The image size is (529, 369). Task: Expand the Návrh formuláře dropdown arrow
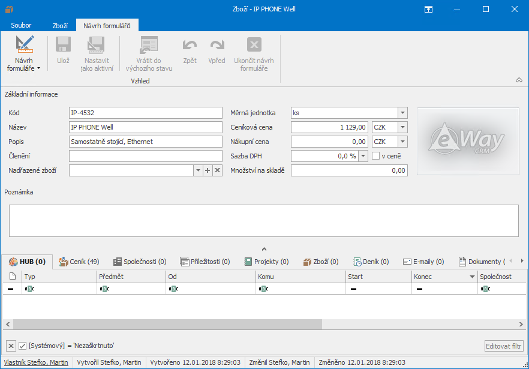pos(38,68)
